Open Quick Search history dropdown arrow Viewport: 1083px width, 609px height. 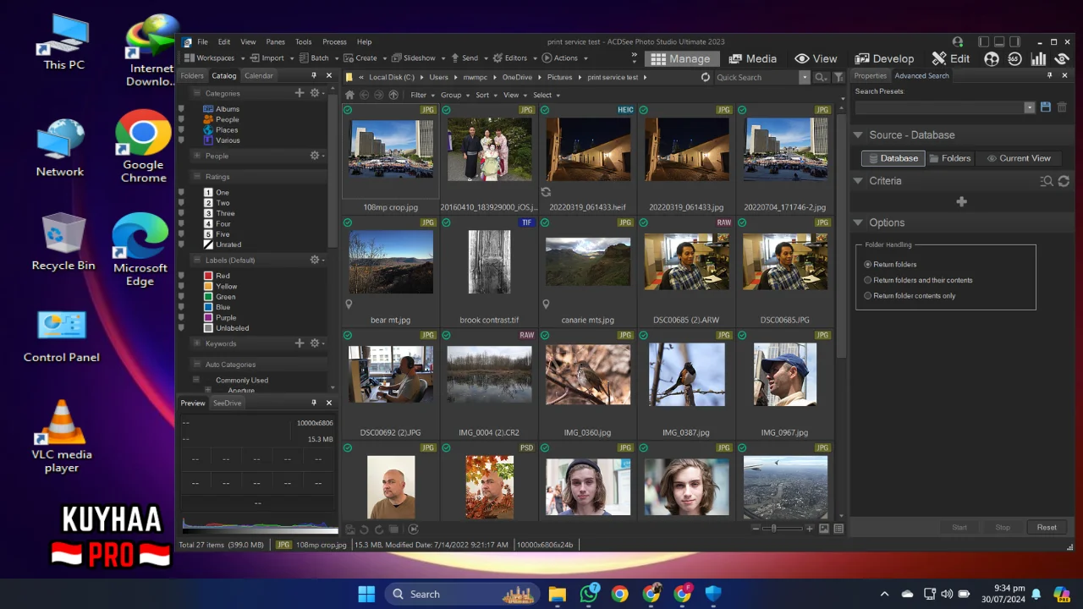pos(805,77)
